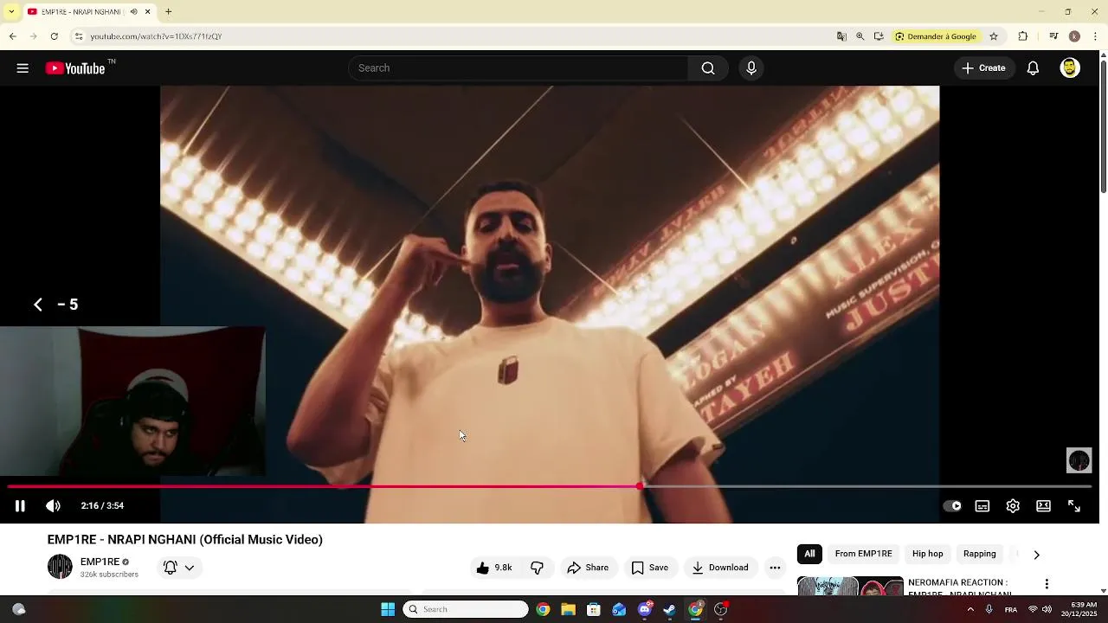Screen dimensions: 1108x623
Task: Select the All filter chip
Action: point(809,554)
